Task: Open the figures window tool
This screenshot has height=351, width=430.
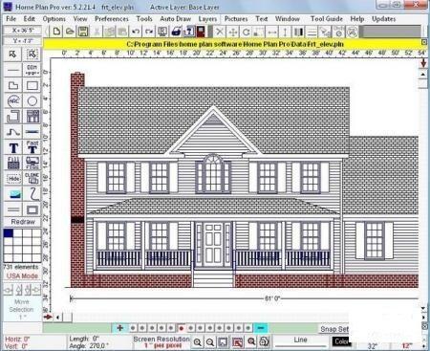Action: (32, 117)
